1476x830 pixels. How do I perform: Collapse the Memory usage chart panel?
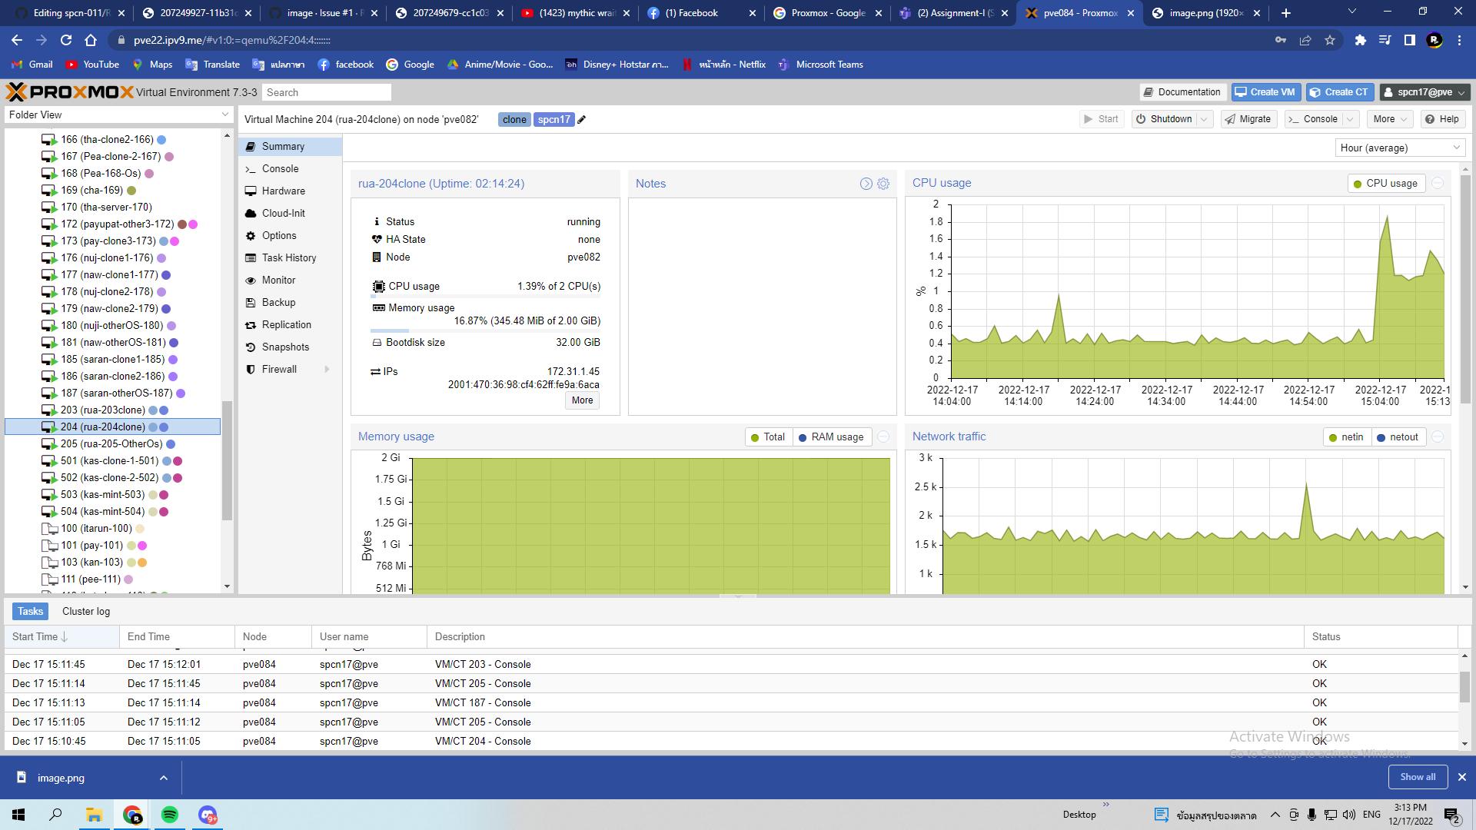click(x=883, y=437)
